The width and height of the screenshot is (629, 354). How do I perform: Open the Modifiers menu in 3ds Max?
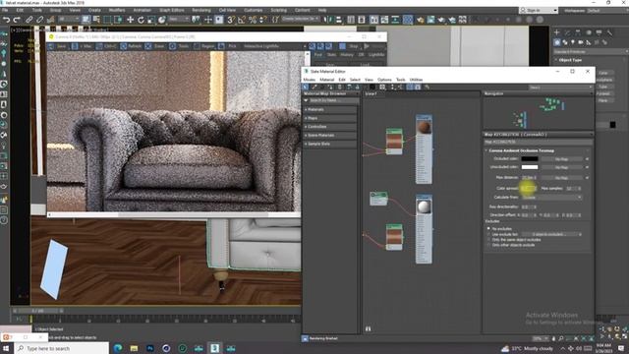click(117, 10)
